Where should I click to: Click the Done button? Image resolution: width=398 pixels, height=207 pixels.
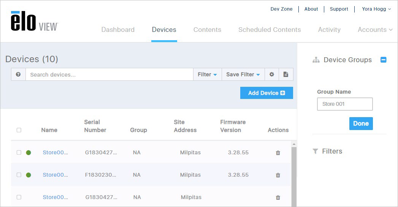361,124
